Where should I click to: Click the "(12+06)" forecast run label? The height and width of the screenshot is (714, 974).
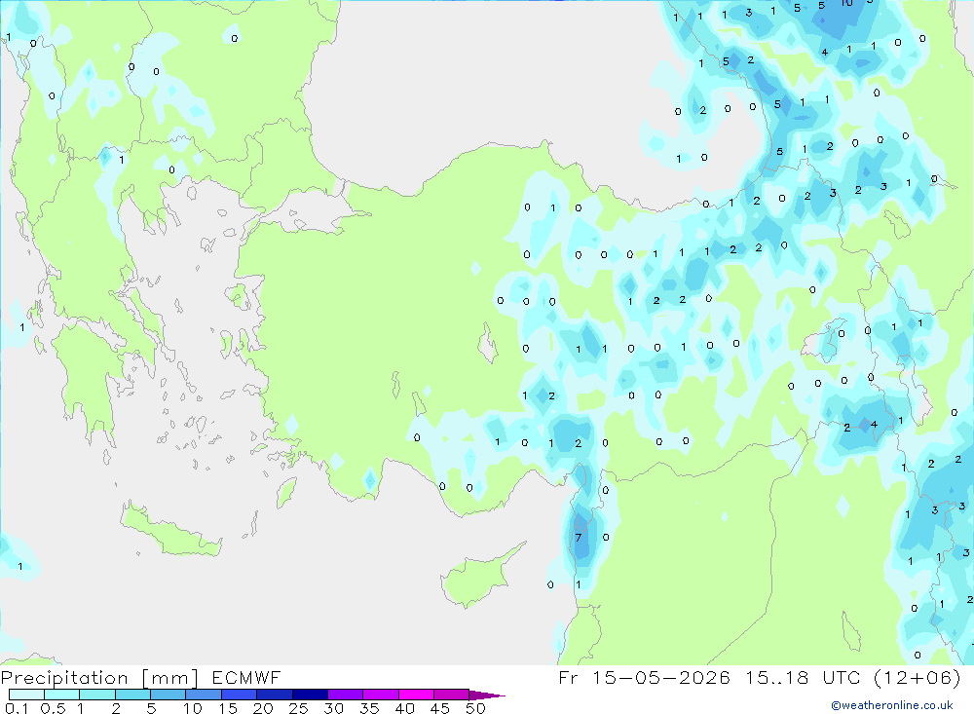pyautogui.click(x=917, y=677)
